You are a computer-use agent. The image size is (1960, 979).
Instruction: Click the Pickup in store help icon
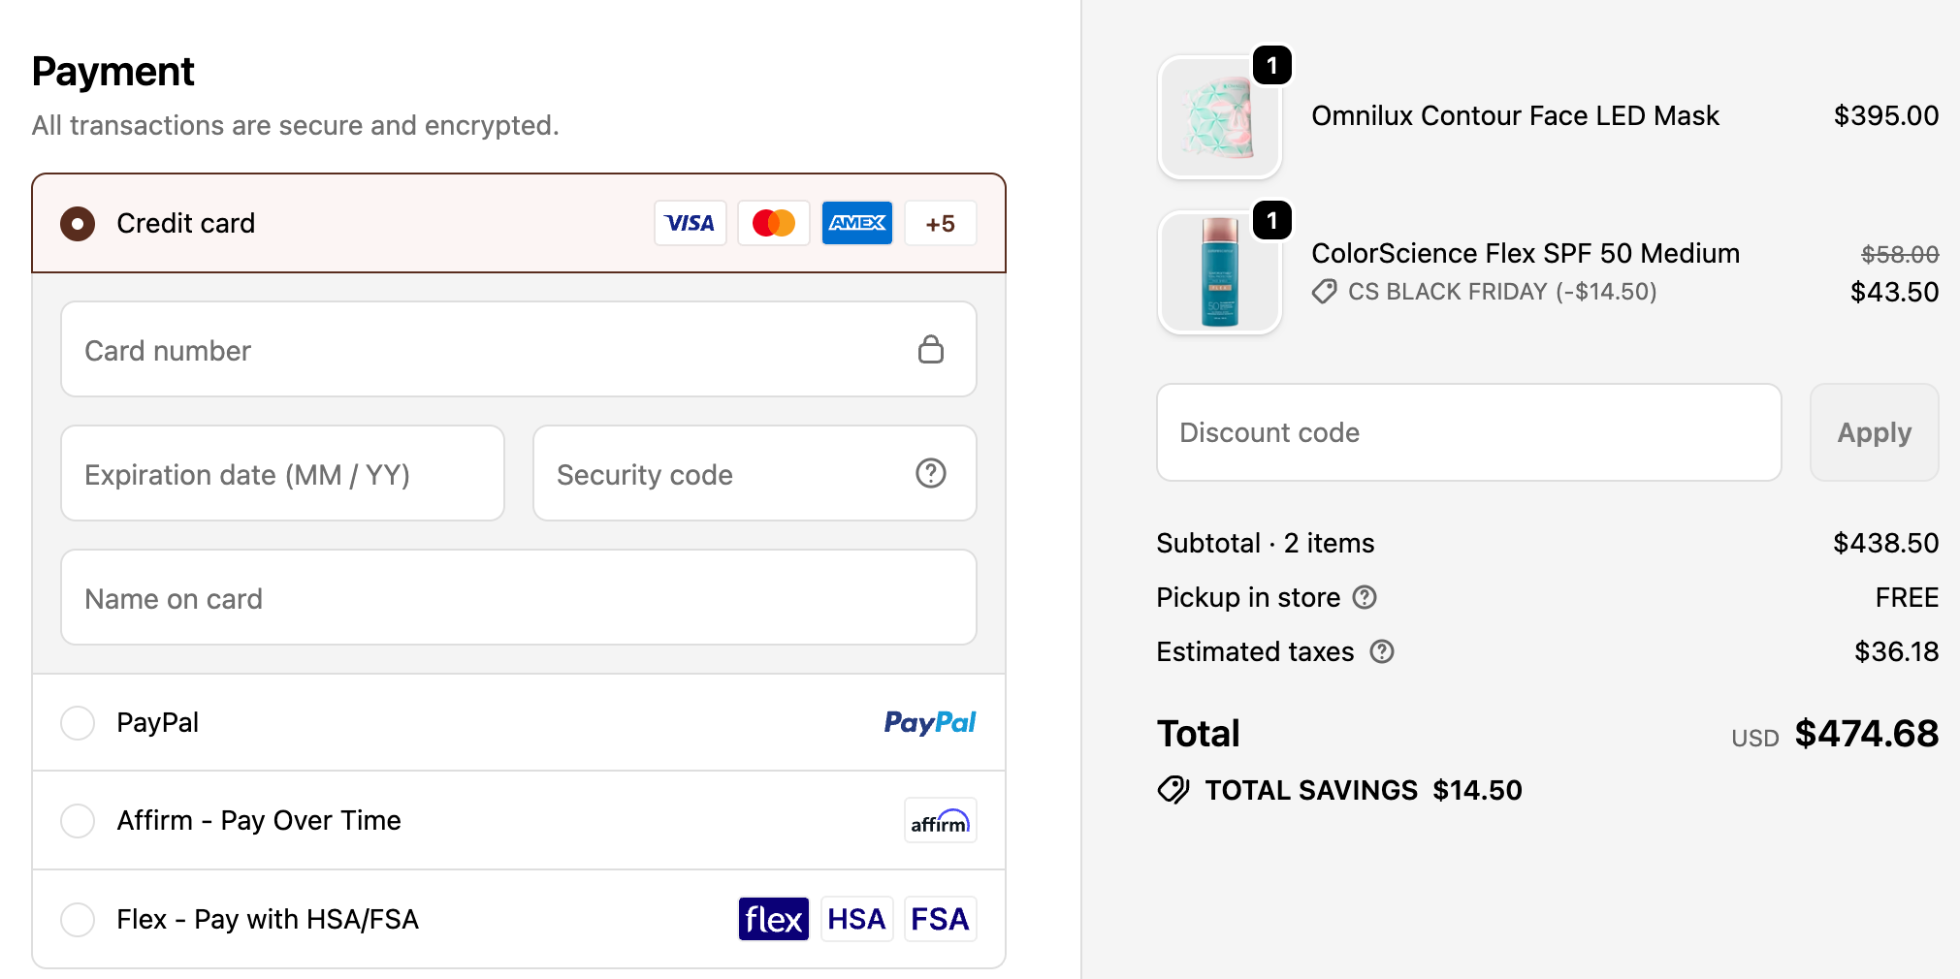click(x=1364, y=597)
